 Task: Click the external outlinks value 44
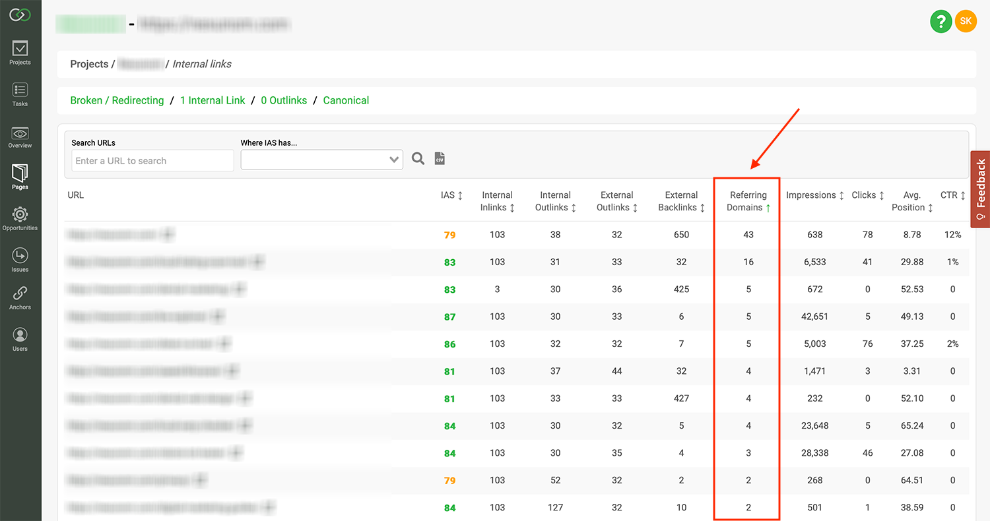[616, 371]
